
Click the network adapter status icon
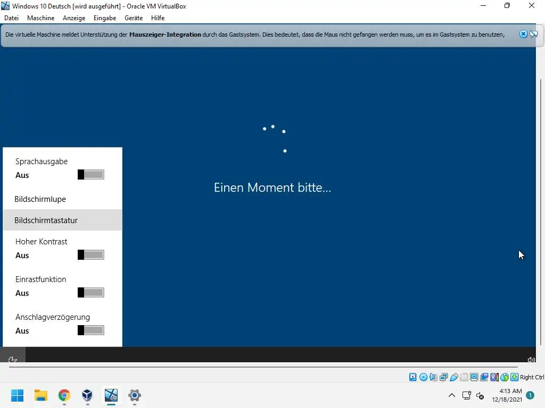point(443,377)
